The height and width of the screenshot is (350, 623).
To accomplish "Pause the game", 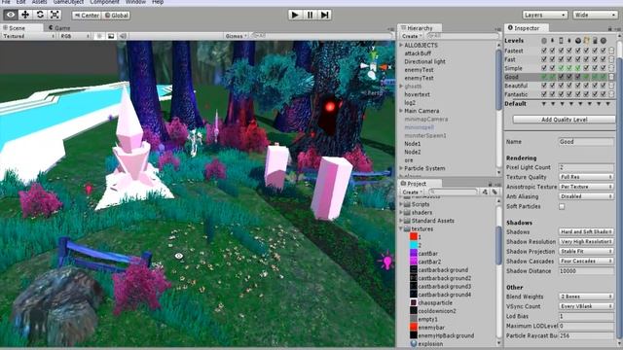I will [x=310, y=16].
